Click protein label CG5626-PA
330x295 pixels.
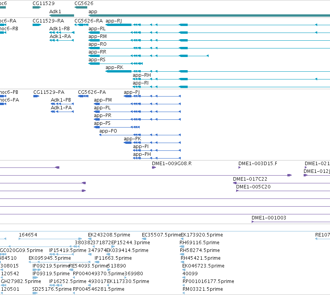point(92,92)
